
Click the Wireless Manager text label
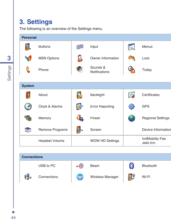pyautogui.click(x=104, y=177)
